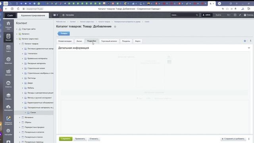The image size is (254, 143).
Task: Open the Магазин sidebar section
Action: tap(8, 72)
